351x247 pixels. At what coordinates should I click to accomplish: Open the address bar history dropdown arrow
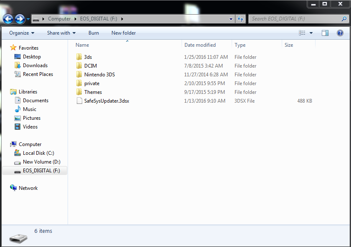pos(231,19)
